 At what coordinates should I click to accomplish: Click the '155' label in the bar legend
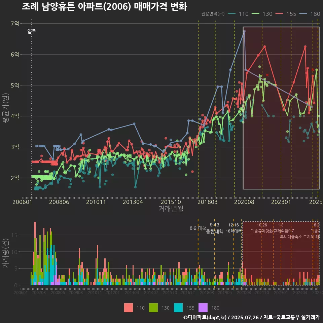click(x=190, y=308)
